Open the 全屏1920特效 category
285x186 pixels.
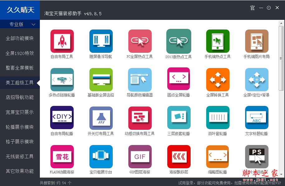coord(20,53)
